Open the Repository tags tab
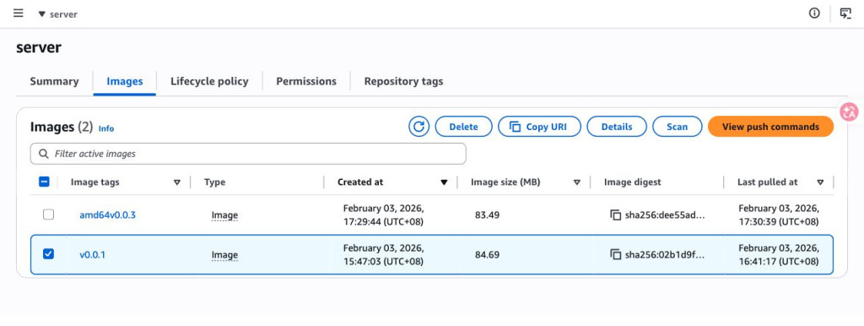864x326 pixels. [x=403, y=82]
